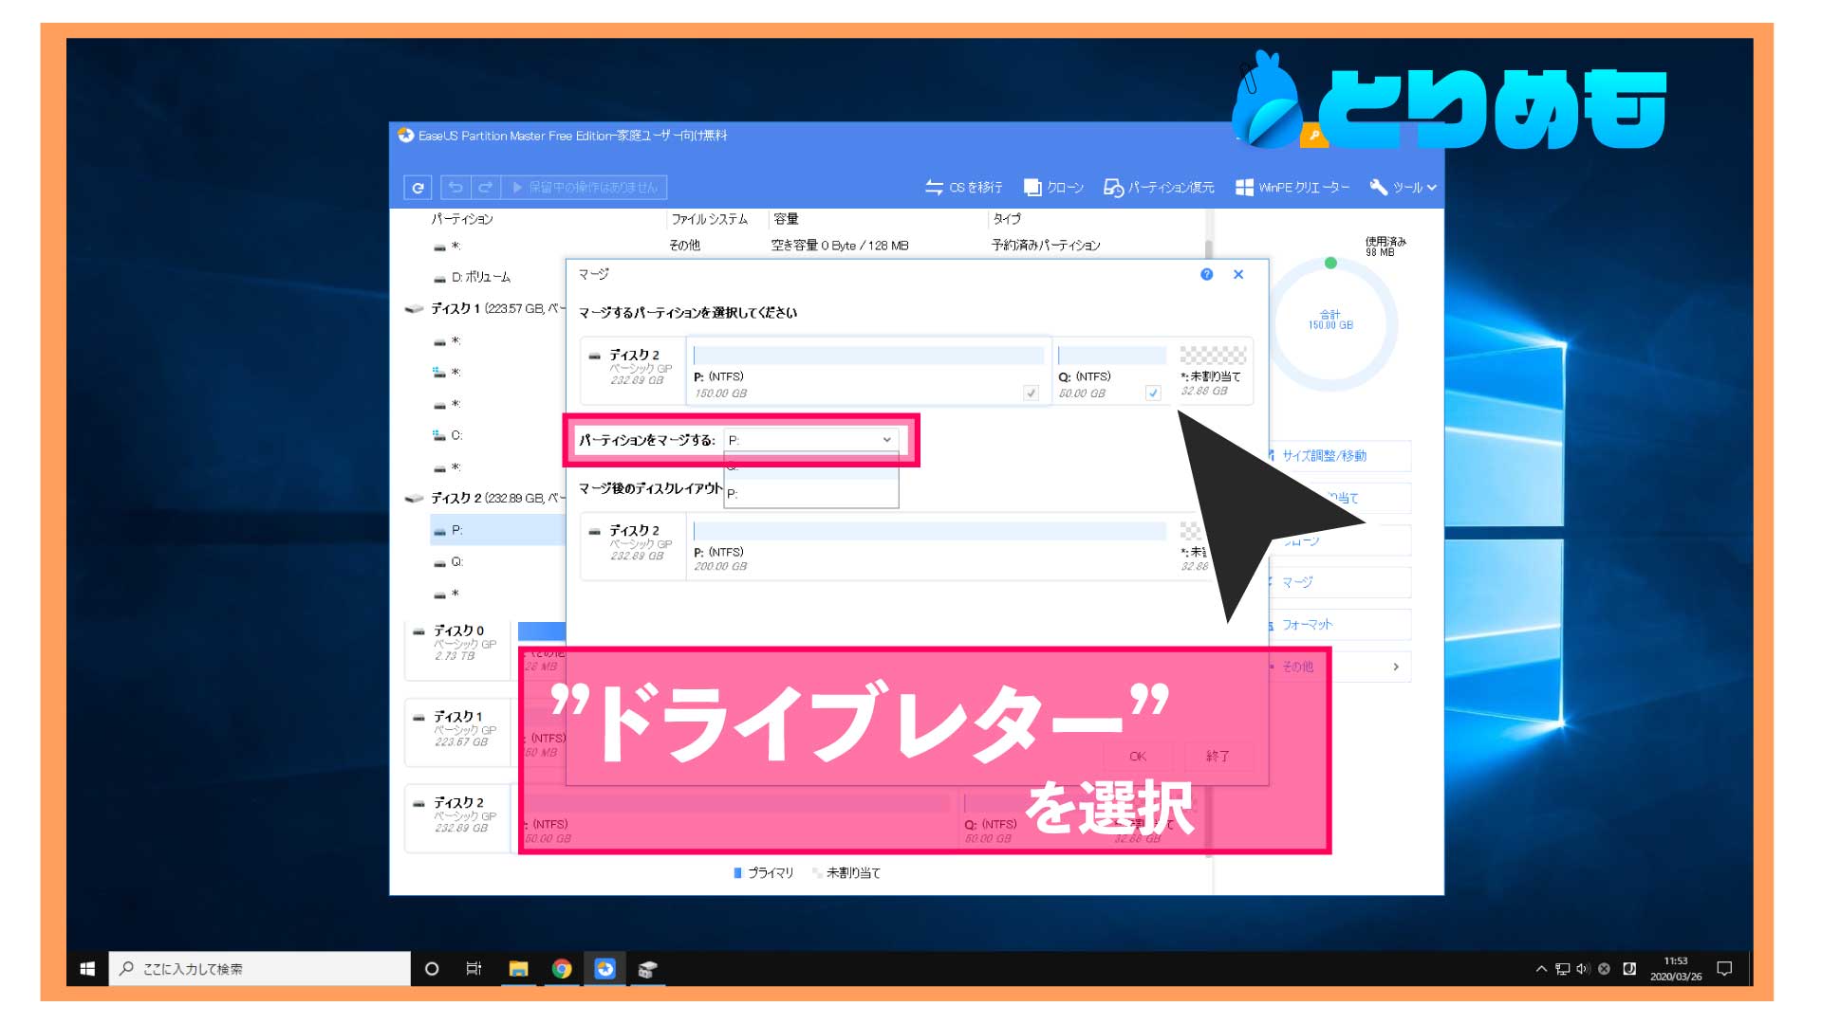This screenshot has width=1822, height=1024.
Task: Click the EaseUS Partition Master taskbar icon
Action: [604, 968]
